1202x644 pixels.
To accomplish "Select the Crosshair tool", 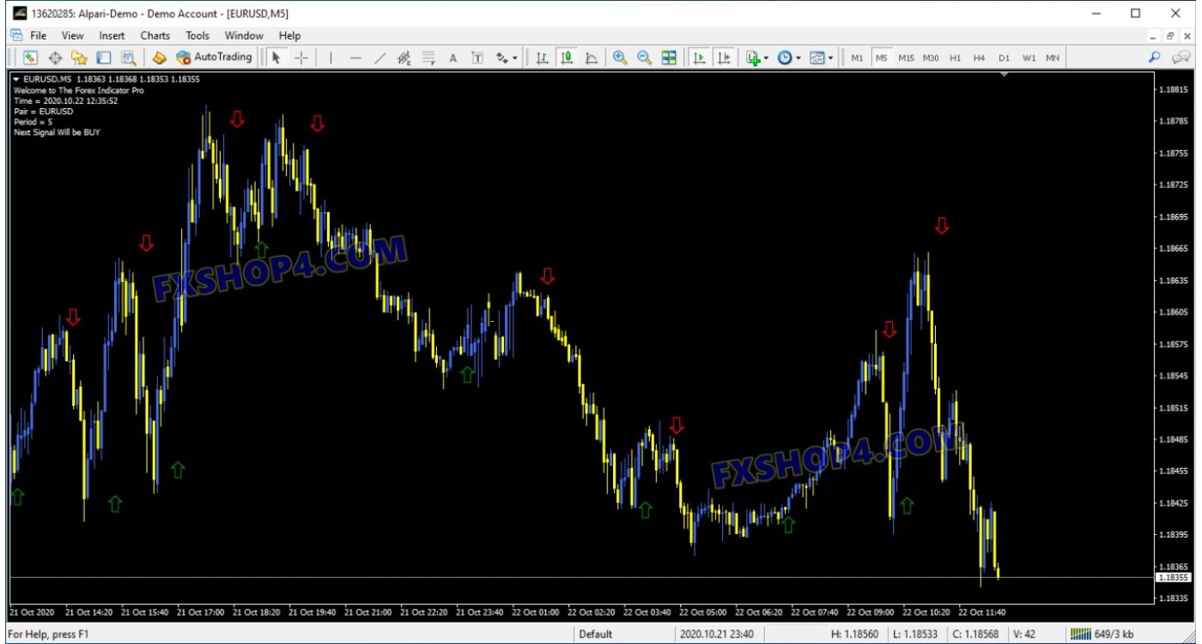I will [x=301, y=58].
